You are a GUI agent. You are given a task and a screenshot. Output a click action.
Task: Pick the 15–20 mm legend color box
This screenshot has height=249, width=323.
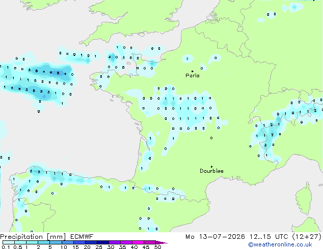(79, 242)
